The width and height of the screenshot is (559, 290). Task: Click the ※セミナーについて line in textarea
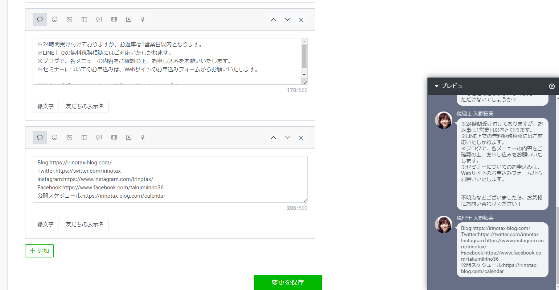148,70
